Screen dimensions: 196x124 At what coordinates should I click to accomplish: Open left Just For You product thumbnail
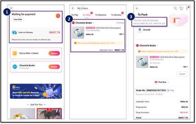(x=23, y=113)
